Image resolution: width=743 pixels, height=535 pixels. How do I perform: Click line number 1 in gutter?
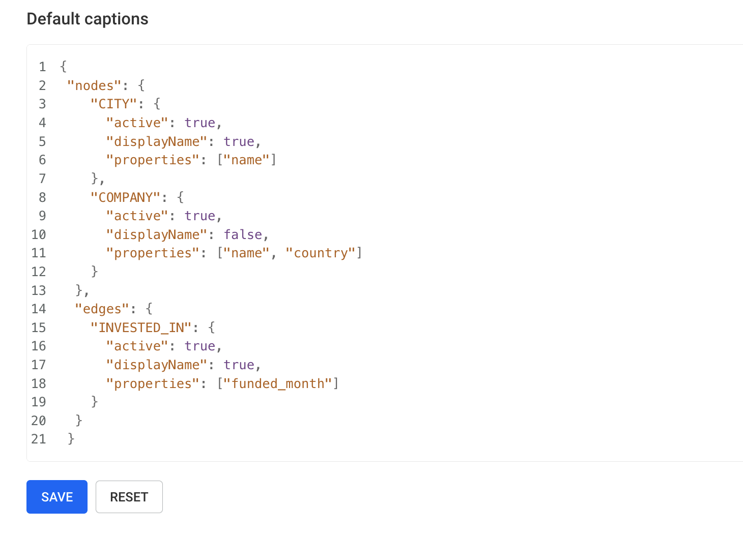[42, 67]
